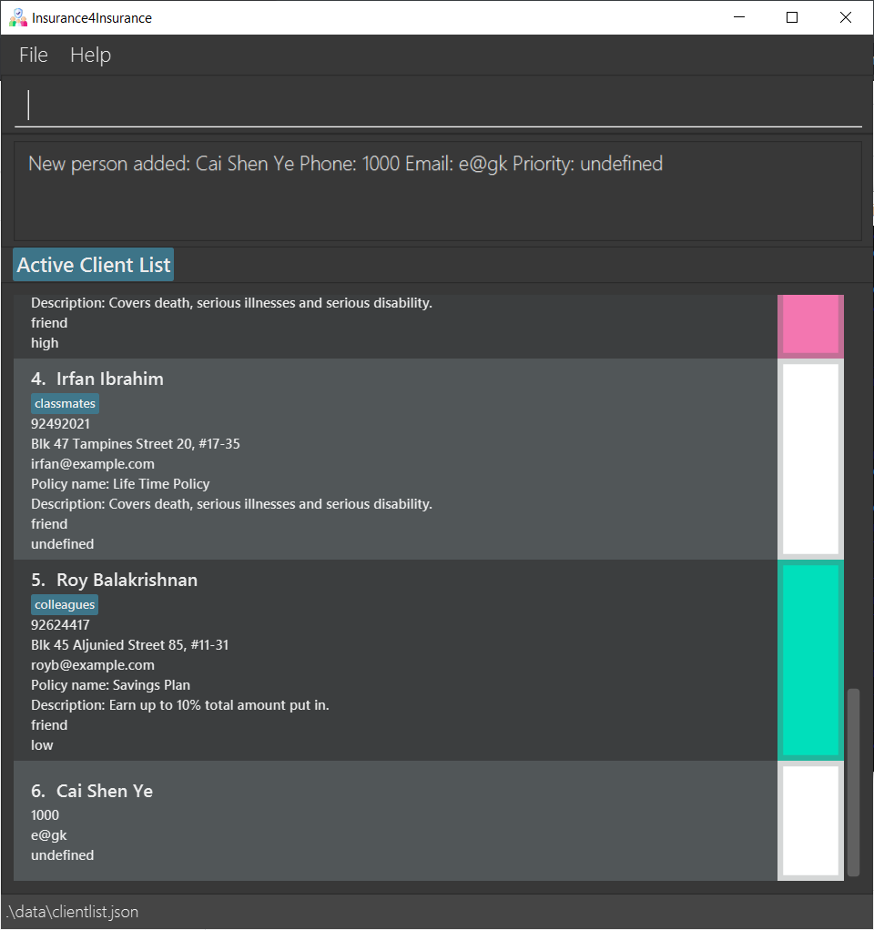Viewport: 874px width, 930px height.
Task: Maximize the Insurance4Insurance window
Action: [x=792, y=18]
